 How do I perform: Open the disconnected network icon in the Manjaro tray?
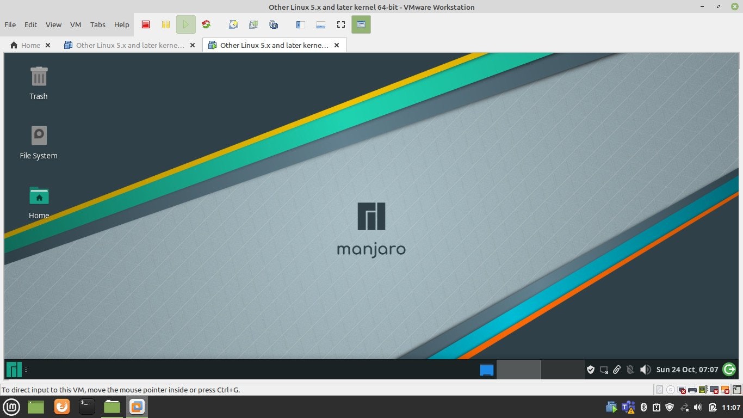point(604,370)
